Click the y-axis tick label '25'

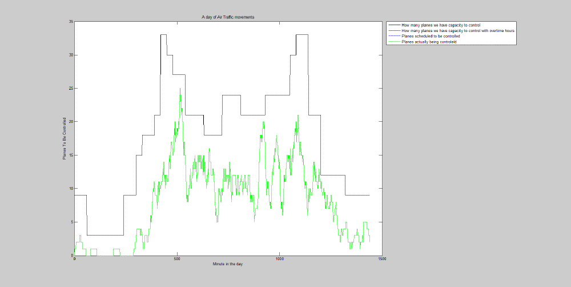pos(71,89)
